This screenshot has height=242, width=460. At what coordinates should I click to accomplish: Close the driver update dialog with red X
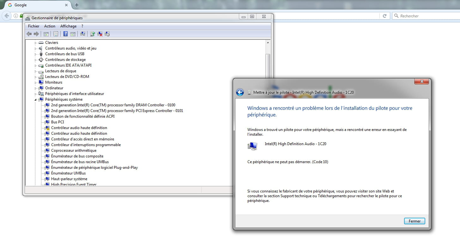(x=421, y=82)
